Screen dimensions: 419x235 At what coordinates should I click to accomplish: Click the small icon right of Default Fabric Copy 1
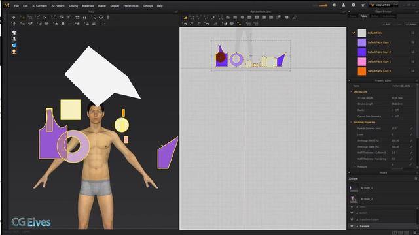tap(413, 42)
